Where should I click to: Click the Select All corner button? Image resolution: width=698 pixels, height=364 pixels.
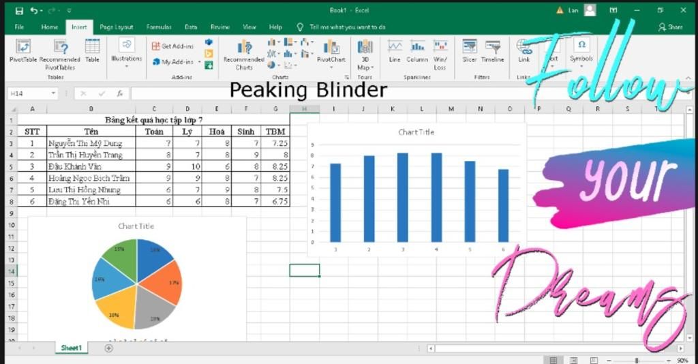pyautogui.click(x=11, y=108)
